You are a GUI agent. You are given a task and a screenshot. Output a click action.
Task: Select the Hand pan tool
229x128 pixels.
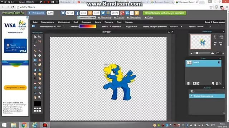coord(35,97)
